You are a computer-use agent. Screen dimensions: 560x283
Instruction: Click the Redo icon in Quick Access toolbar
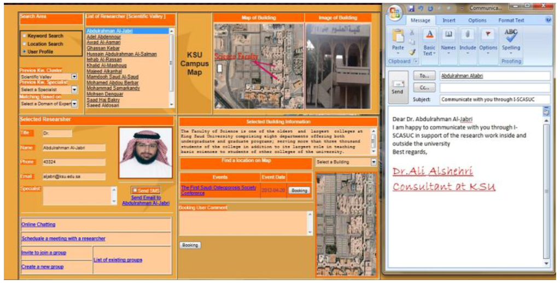click(430, 8)
